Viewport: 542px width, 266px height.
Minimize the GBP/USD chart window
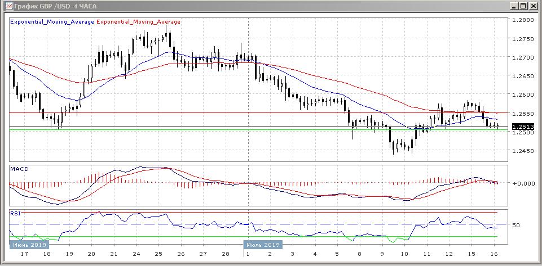coord(515,6)
